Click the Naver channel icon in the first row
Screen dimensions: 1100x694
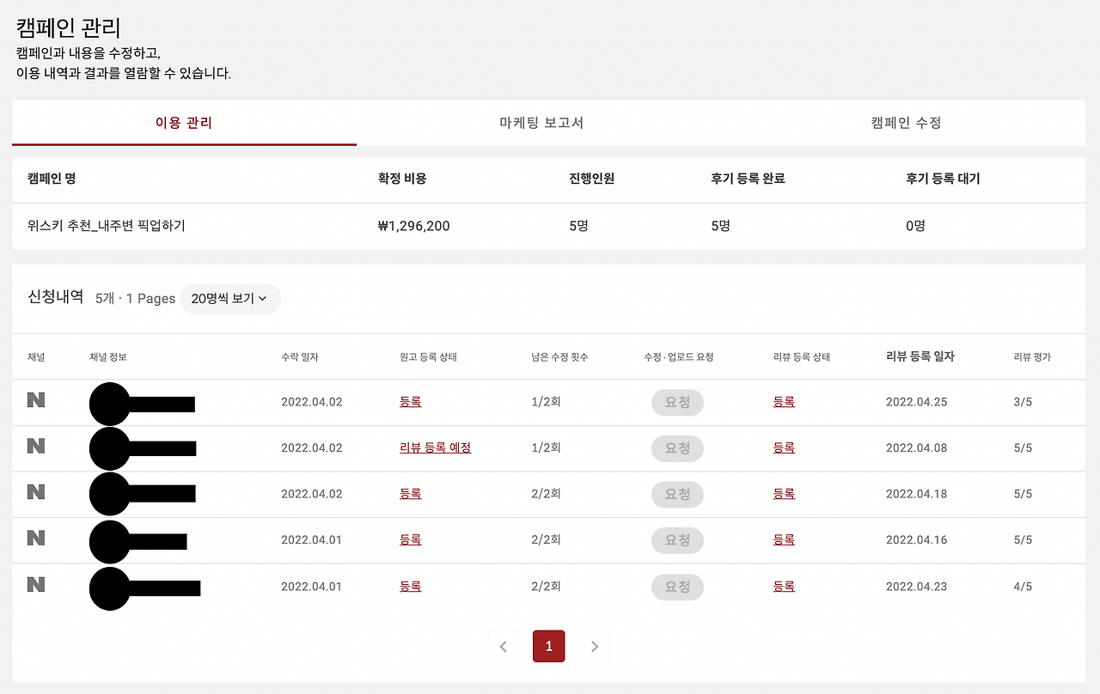pos(36,401)
